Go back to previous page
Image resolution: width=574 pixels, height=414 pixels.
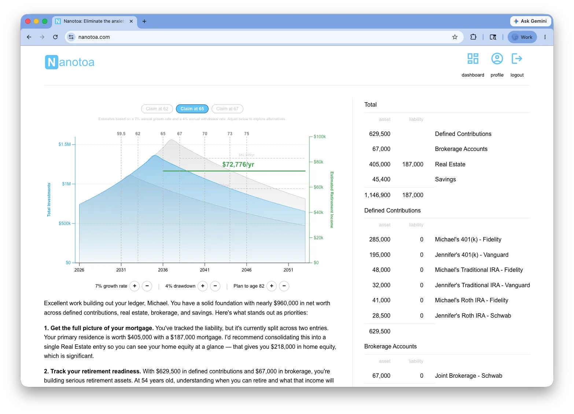(29, 37)
